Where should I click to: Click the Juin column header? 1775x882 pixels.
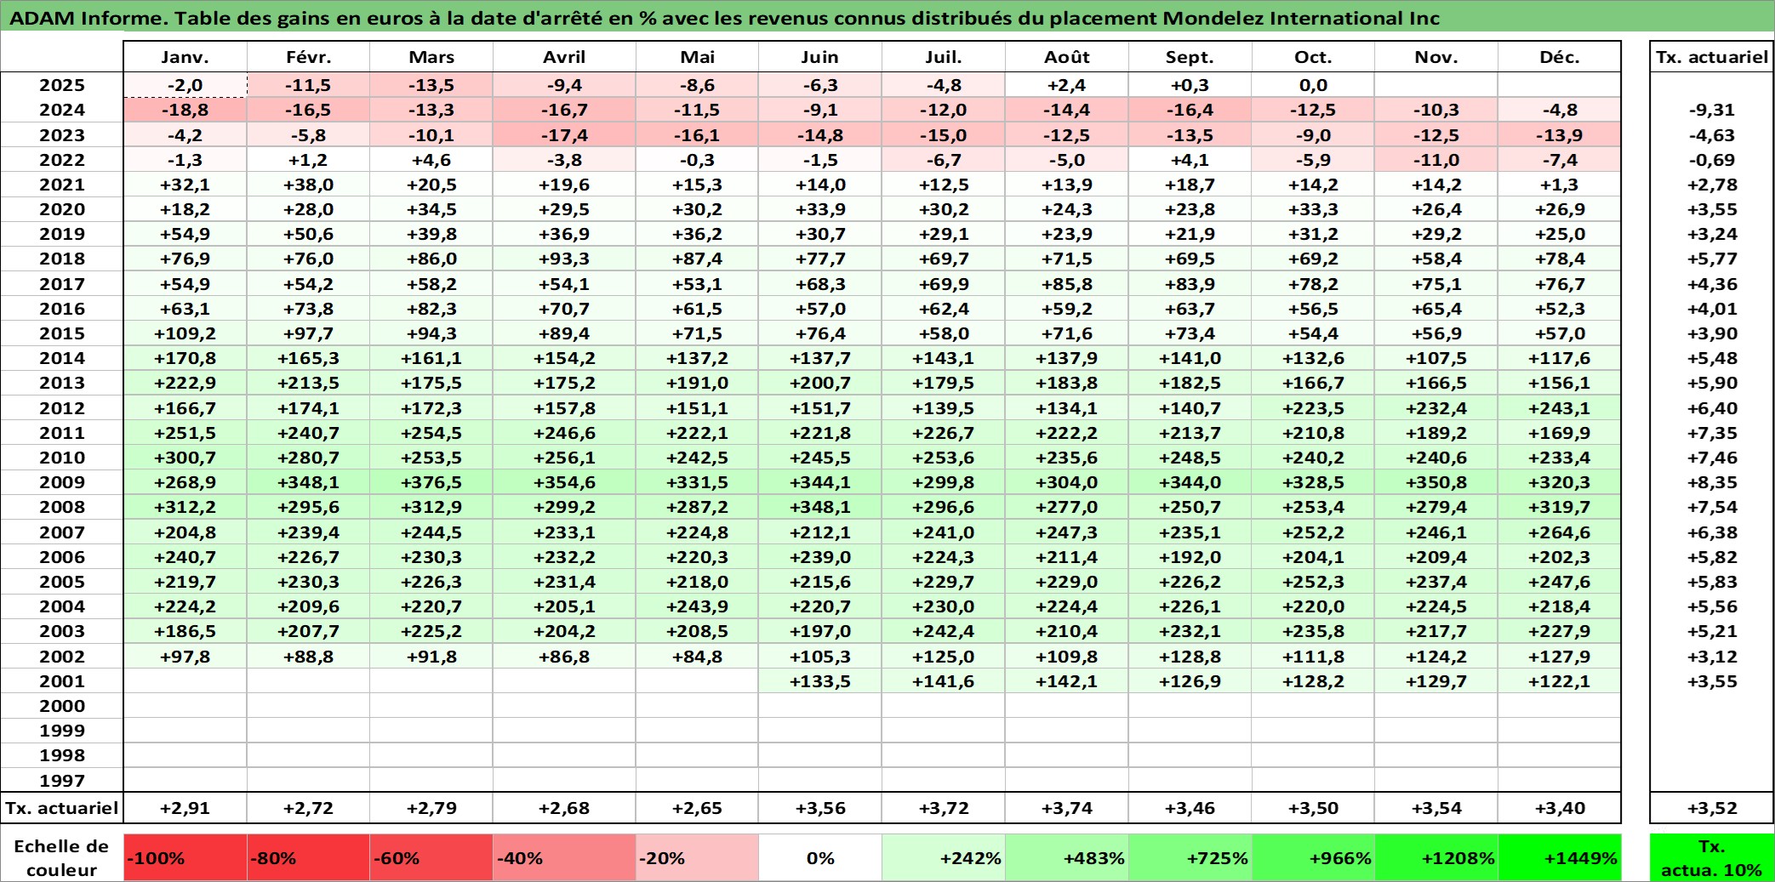click(819, 57)
